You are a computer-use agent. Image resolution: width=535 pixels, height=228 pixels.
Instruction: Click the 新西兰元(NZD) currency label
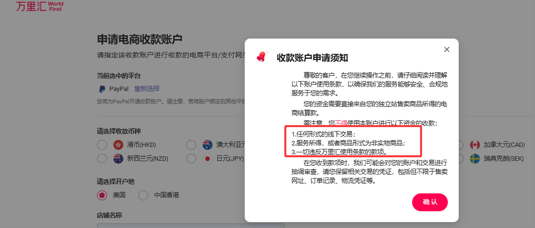pyautogui.click(x=148, y=158)
